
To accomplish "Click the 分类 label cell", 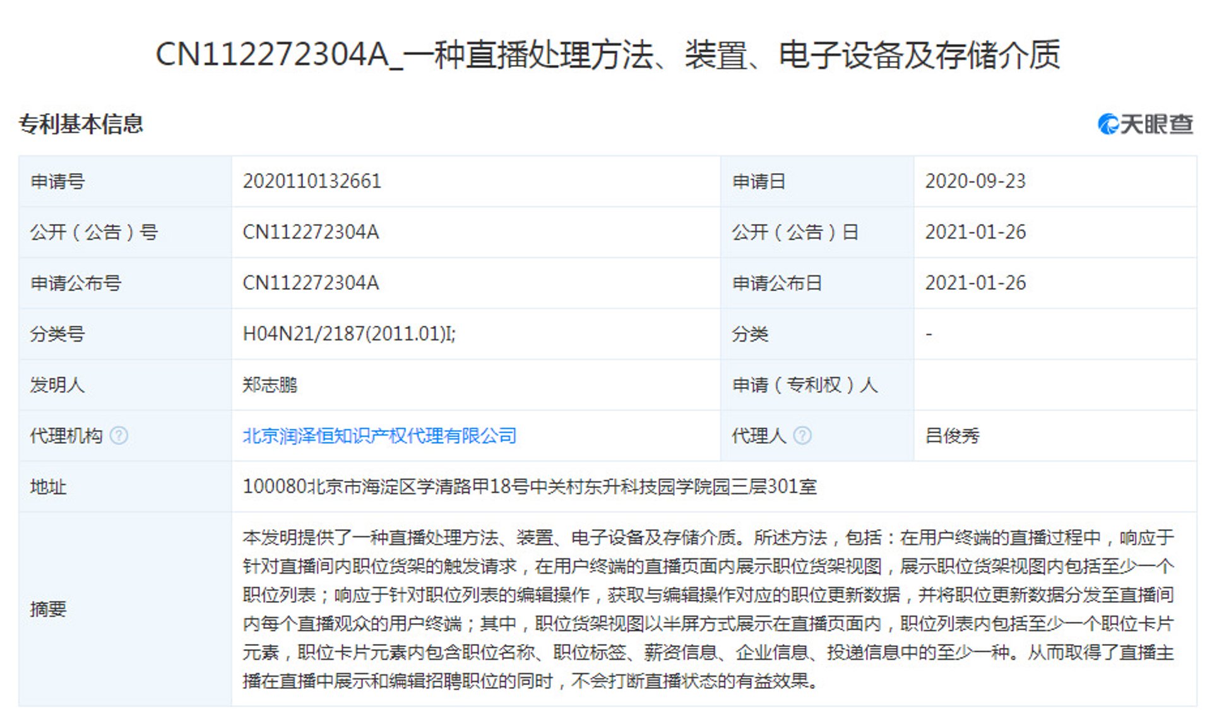I will pyautogui.click(x=817, y=334).
